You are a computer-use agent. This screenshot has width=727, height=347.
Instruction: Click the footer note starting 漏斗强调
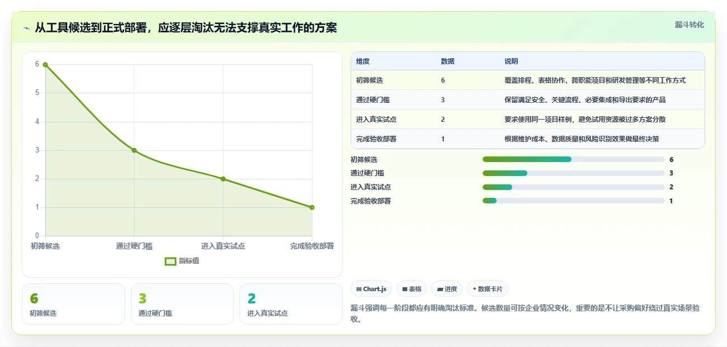point(525,314)
